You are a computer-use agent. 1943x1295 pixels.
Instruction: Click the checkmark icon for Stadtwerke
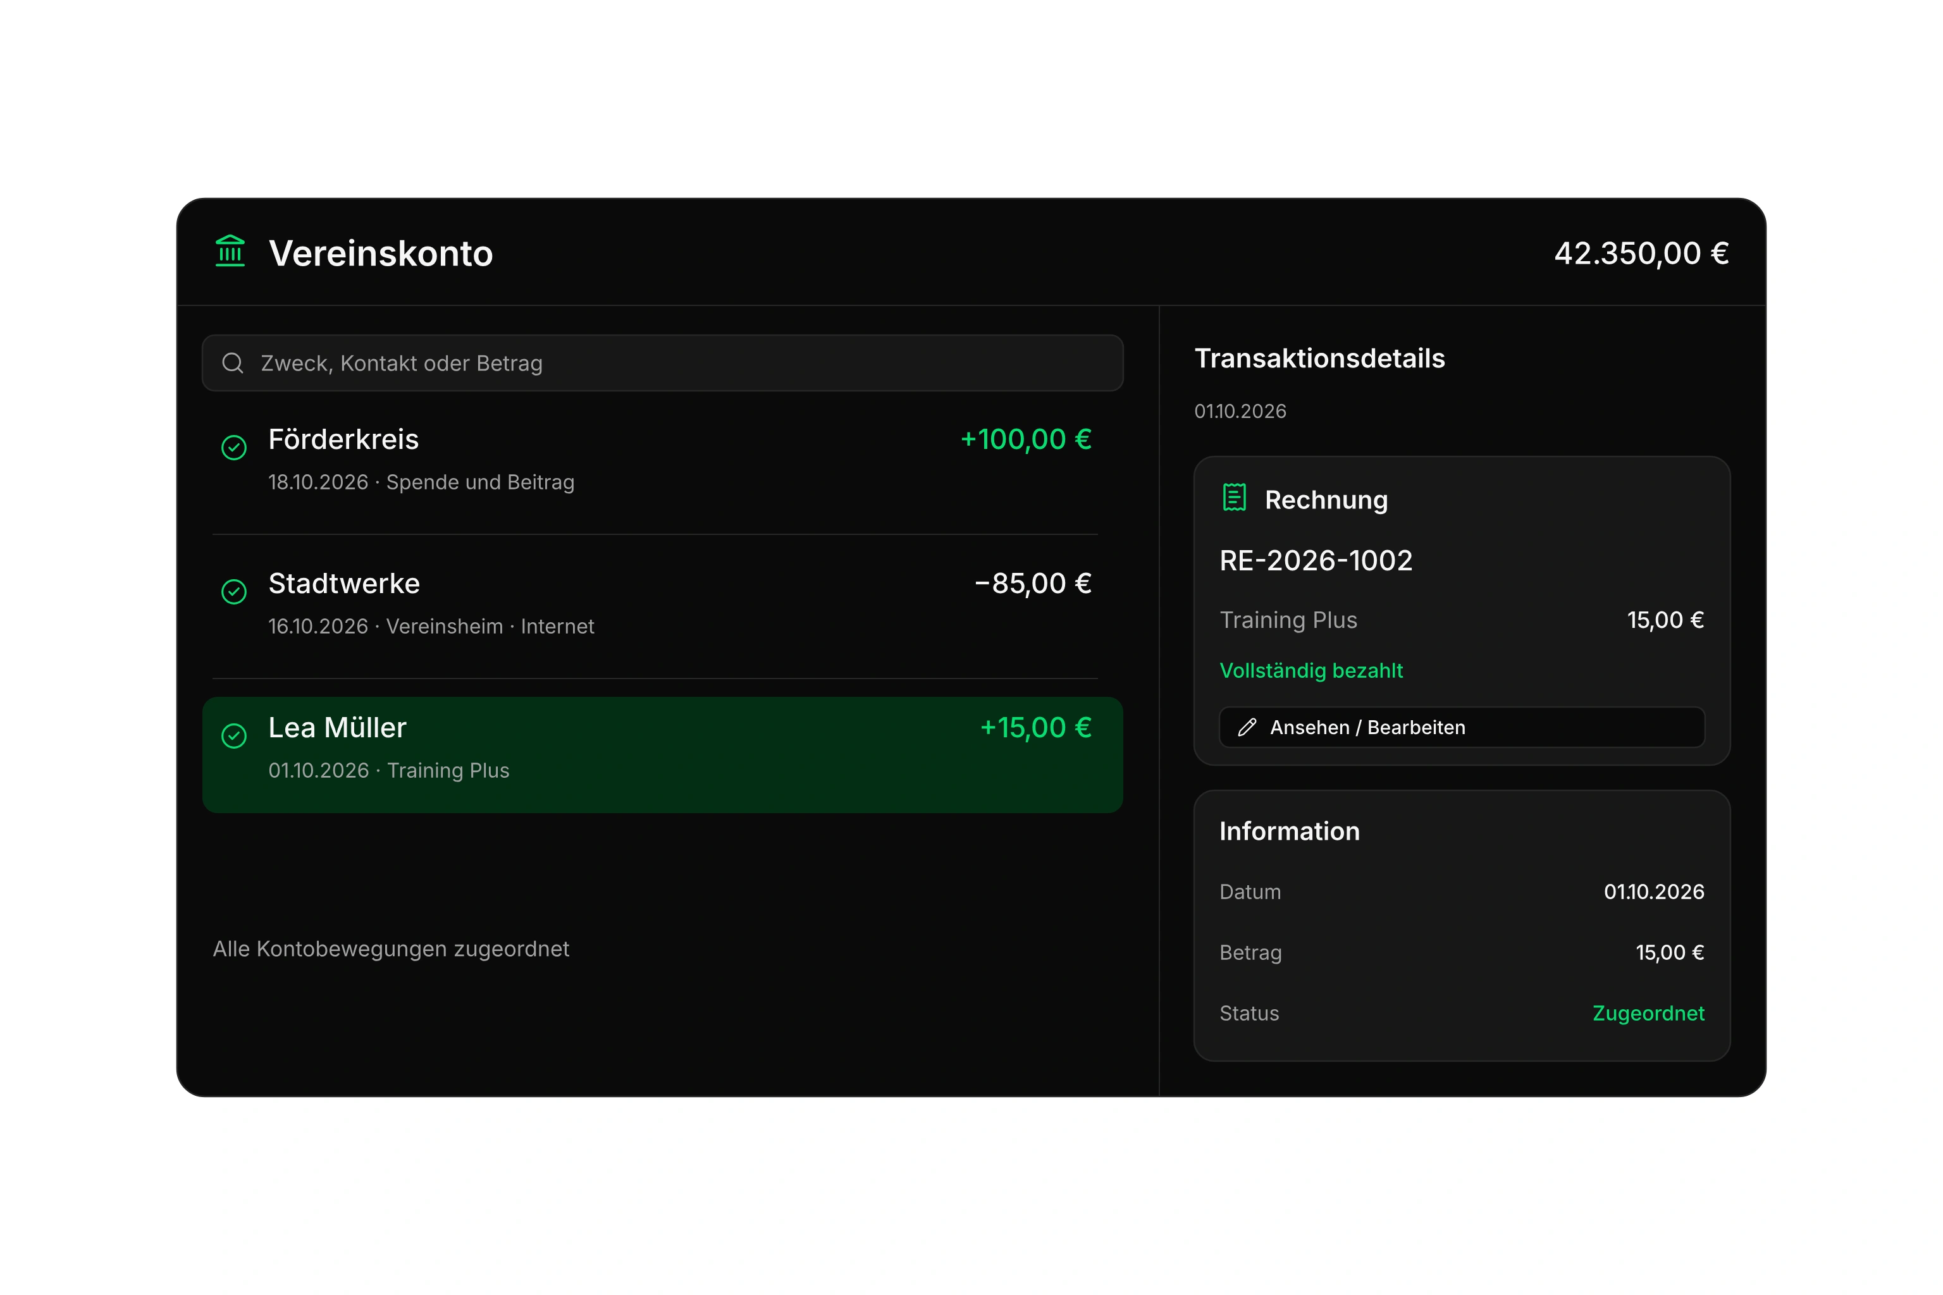click(234, 591)
